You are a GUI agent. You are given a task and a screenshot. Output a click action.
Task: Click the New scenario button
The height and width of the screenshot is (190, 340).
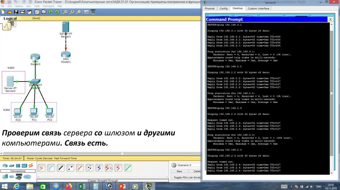[179, 171]
